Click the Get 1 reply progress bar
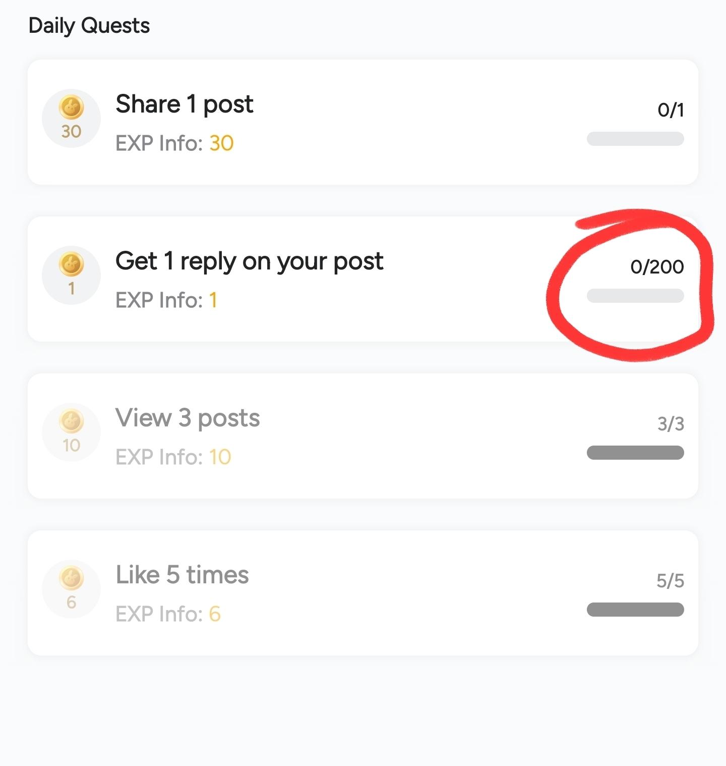Viewport: 726px width, 766px height. [x=635, y=296]
